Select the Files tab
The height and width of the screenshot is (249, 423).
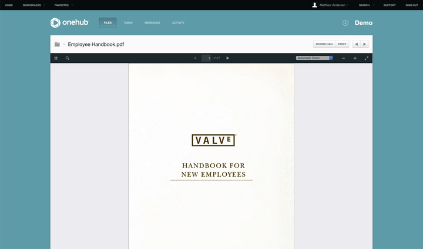[108, 23]
